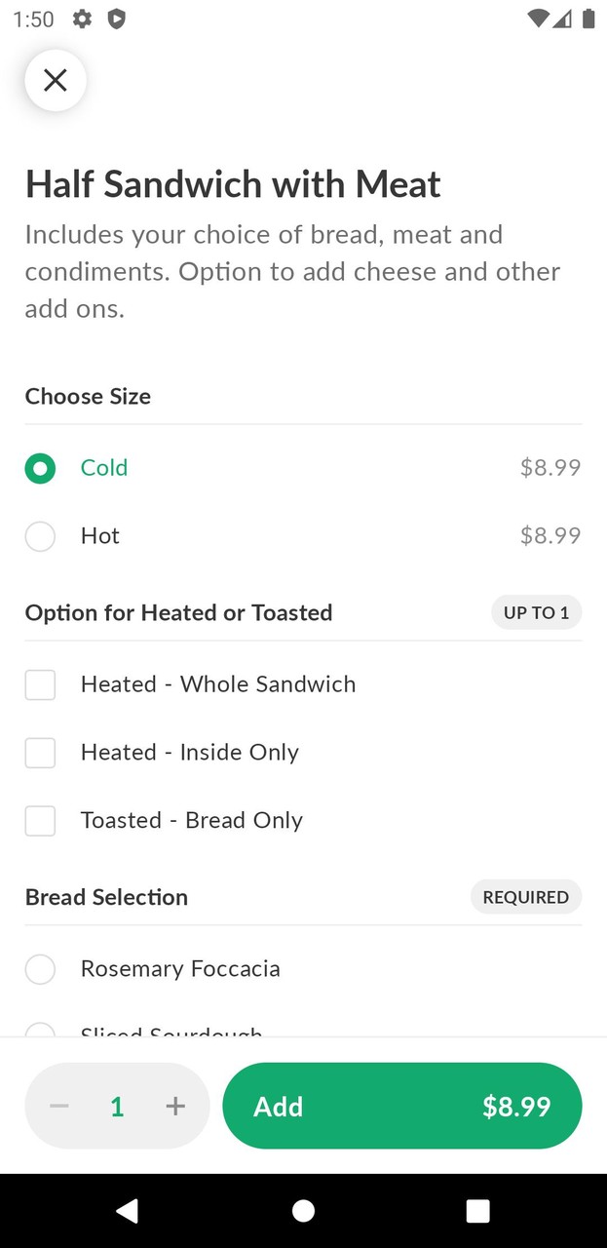Tap the quantity number 1
Image resolution: width=607 pixels, height=1248 pixels.
(x=117, y=1106)
